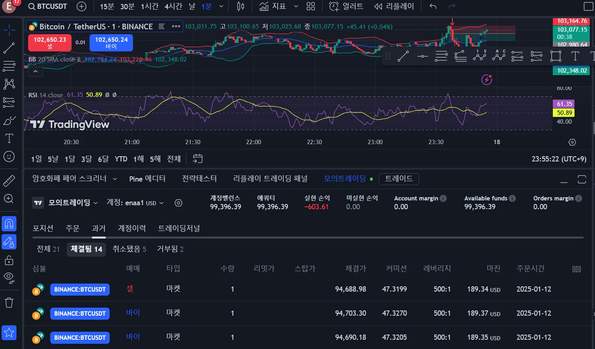Open the 계정이력 tab
The width and height of the screenshot is (595, 349).
(132, 228)
